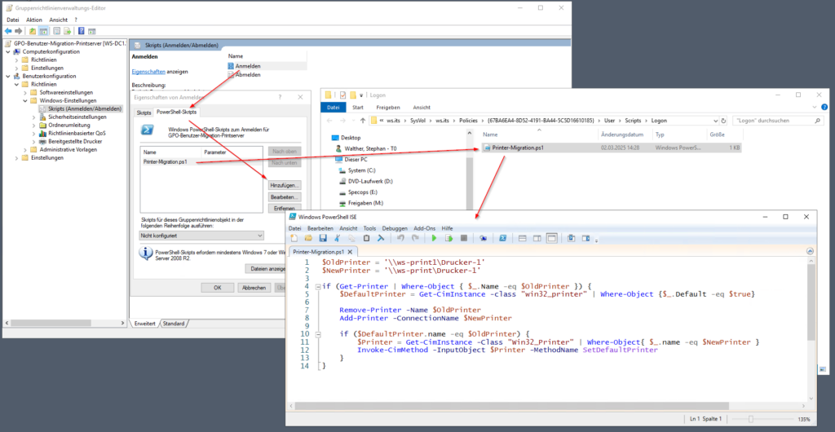This screenshot has width=835, height=432.
Task: Select the Abmelden entry in the scripts list
Action: click(248, 75)
